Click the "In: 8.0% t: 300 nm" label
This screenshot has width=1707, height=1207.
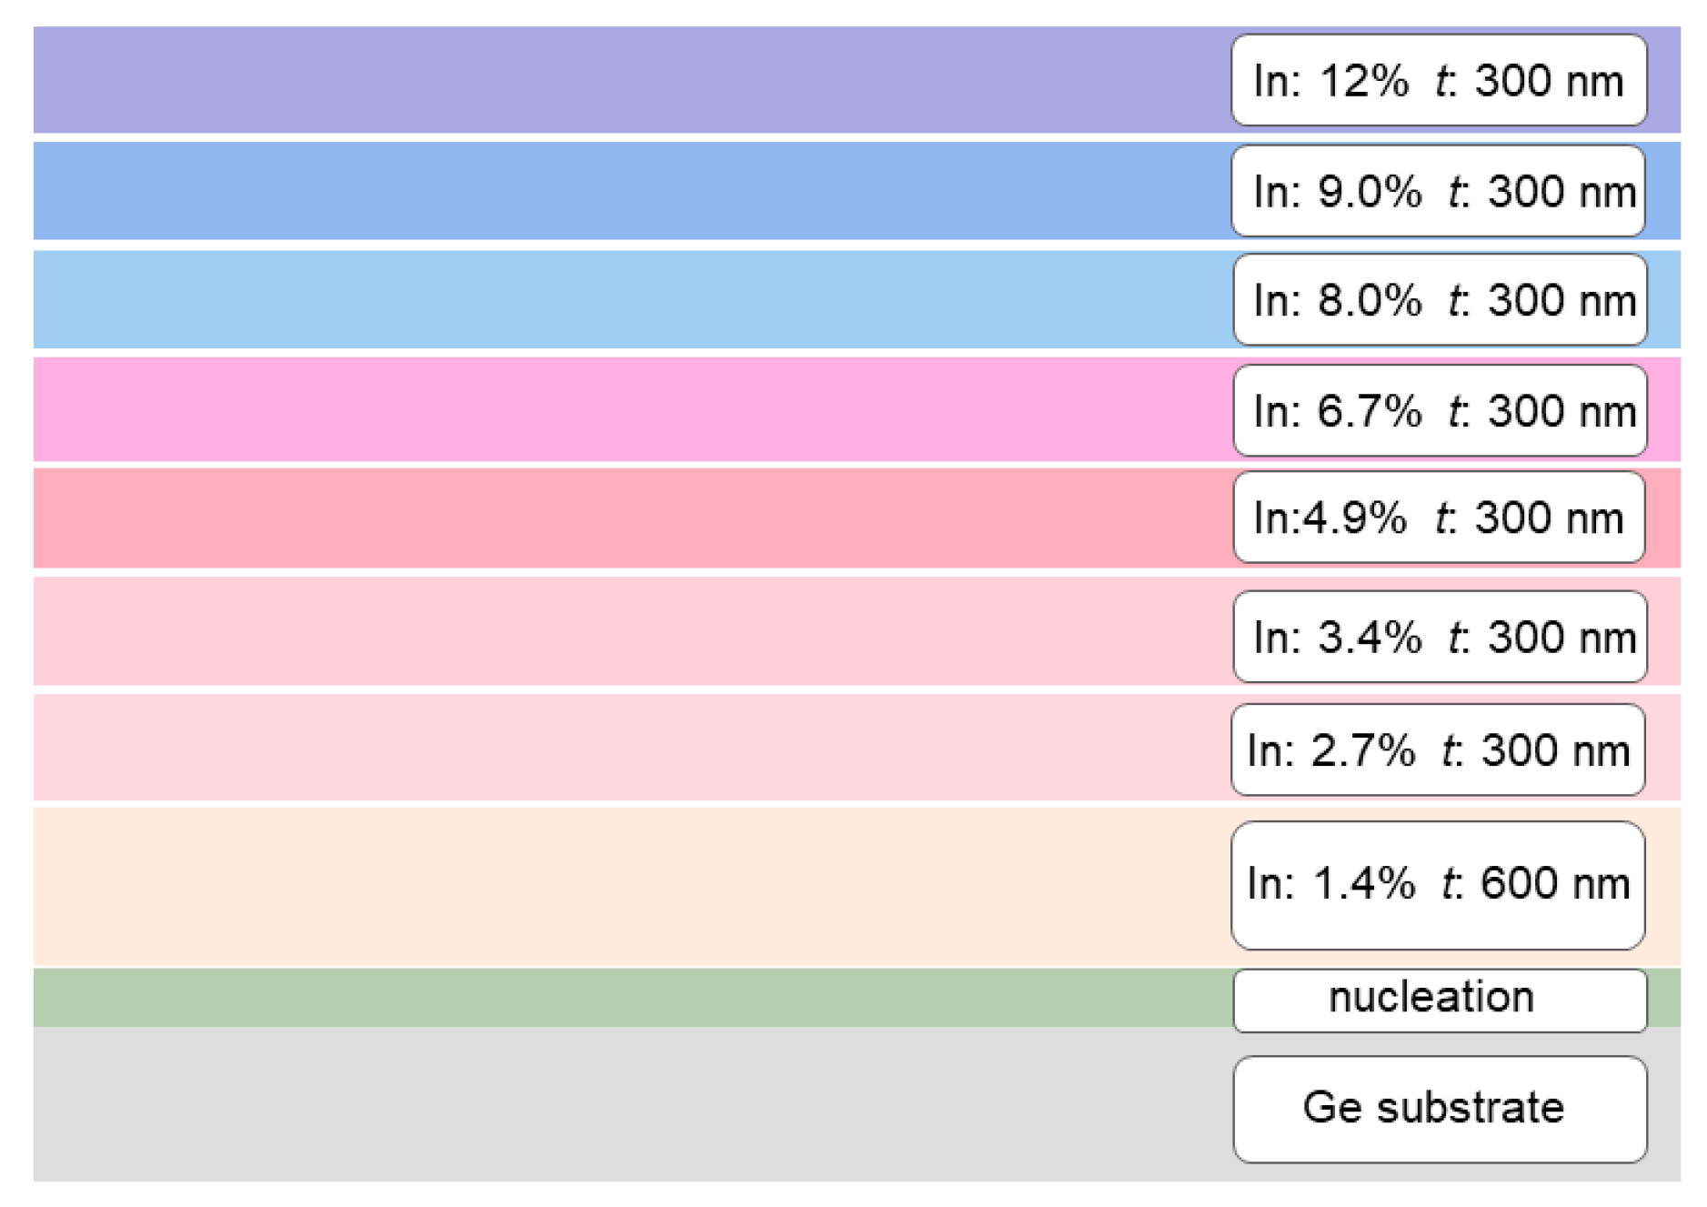coord(1439,300)
